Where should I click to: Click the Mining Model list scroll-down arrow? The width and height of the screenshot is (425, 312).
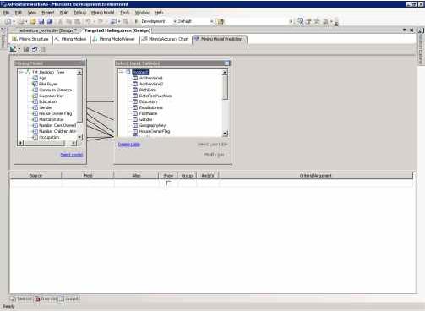79,137
